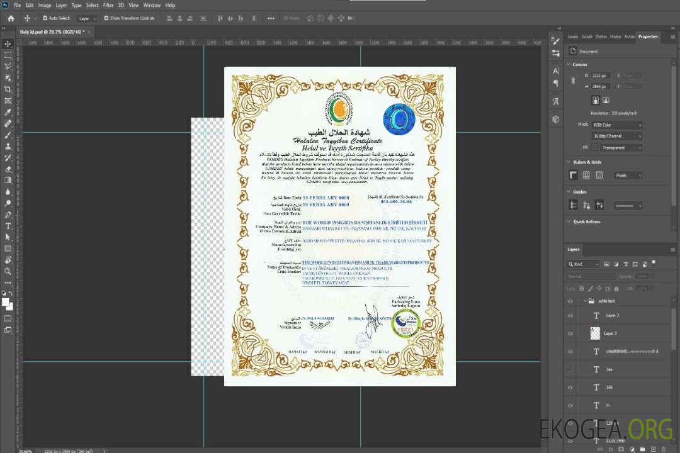
Task: Open the 16 Bits/Channel dropdown
Action: (616, 136)
